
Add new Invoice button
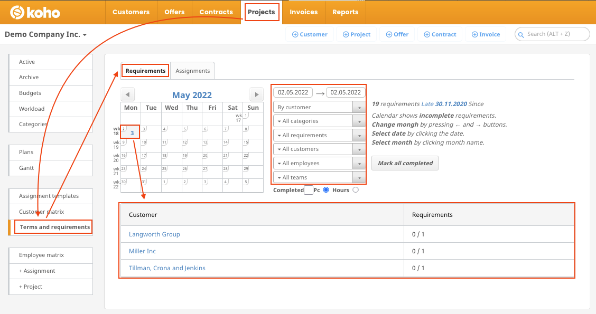click(x=486, y=34)
